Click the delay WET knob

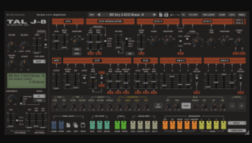(x=168, y=106)
